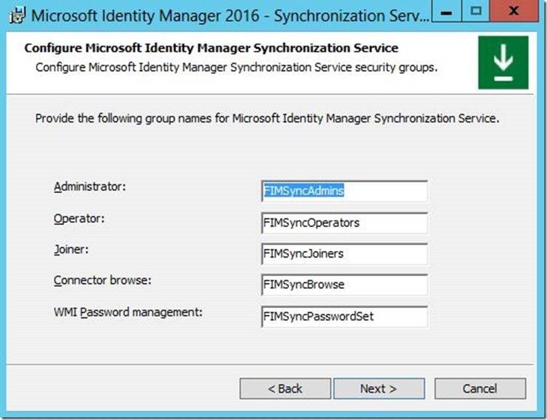Proceed with the Next button
This screenshot has height=420, width=547.
click(379, 389)
